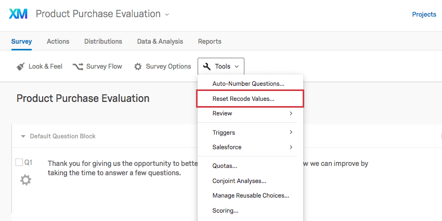Open the project title dropdown chevron
Viewport: 442px width, 221px height.
[167, 15]
